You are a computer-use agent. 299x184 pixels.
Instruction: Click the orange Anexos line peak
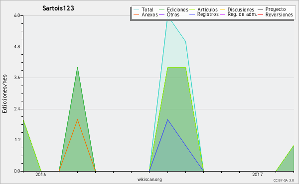[x=77, y=119]
